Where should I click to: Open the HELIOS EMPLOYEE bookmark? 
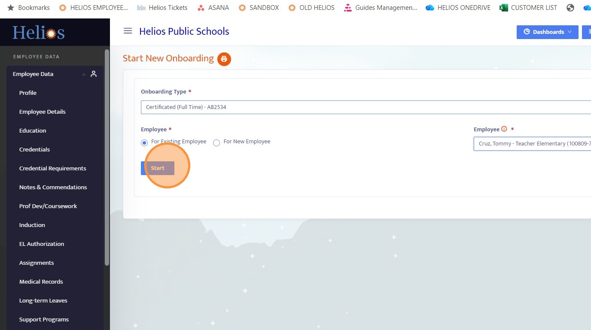tap(93, 7)
